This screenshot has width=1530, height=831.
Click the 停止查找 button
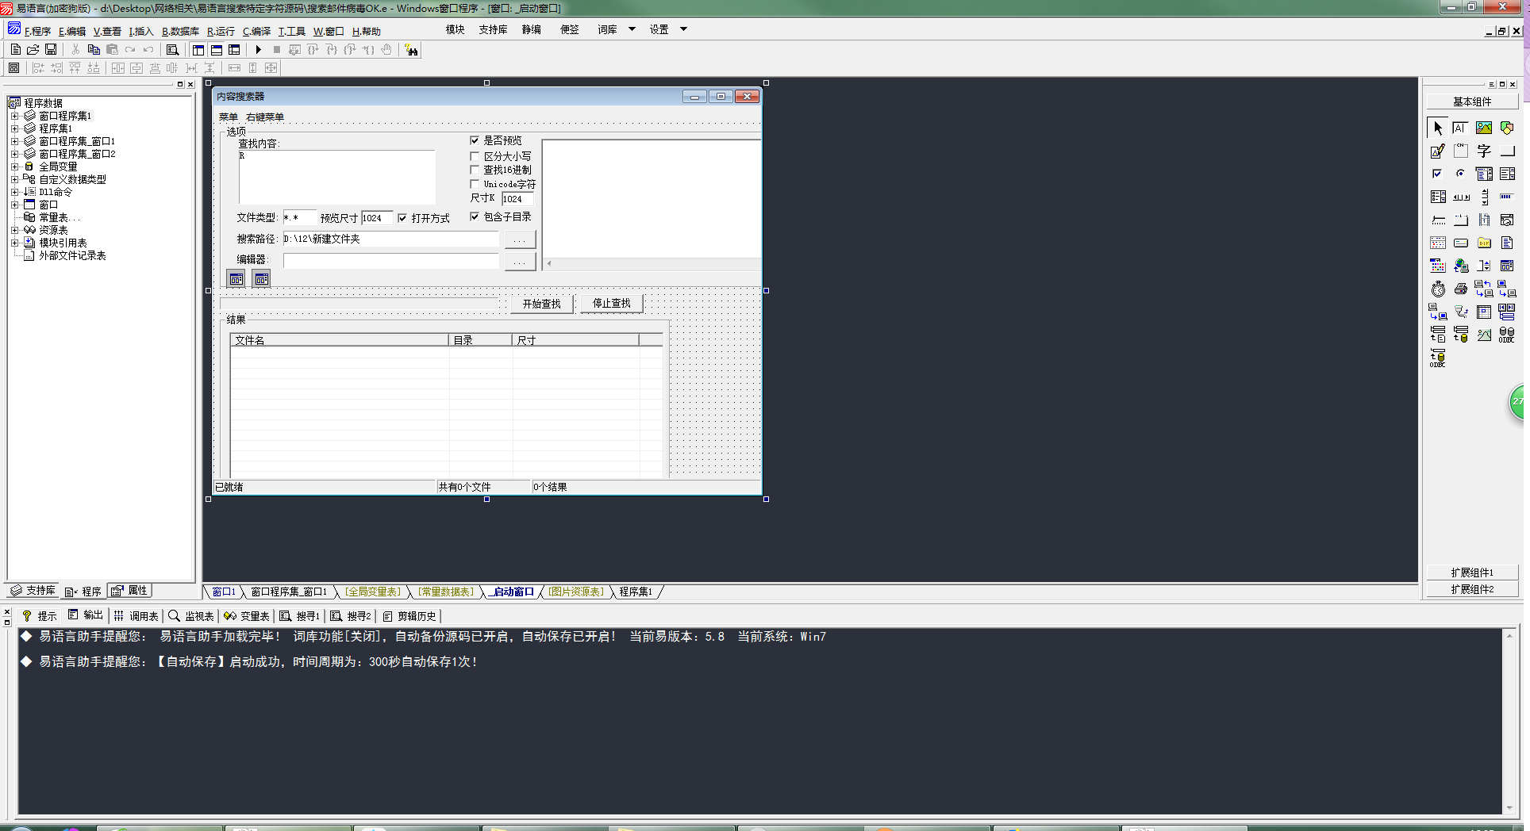pos(611,304)
